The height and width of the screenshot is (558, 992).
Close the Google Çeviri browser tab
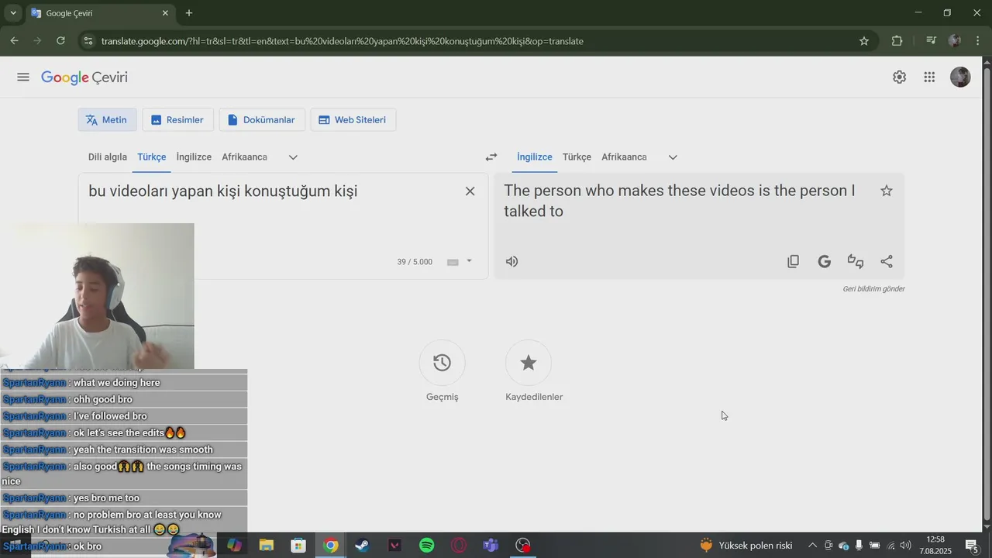click(165, 13)
